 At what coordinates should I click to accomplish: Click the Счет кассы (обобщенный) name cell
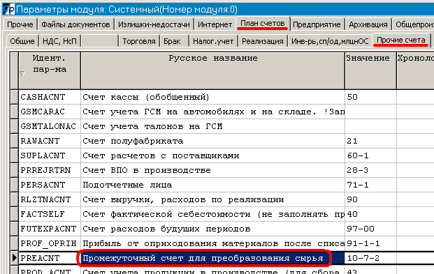(212, 97)
